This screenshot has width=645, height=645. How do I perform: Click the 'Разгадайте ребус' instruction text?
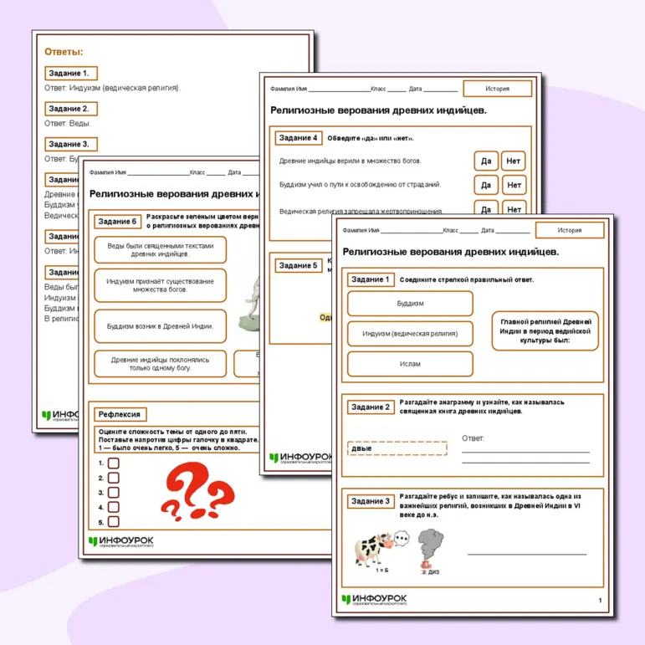point(490,505)
